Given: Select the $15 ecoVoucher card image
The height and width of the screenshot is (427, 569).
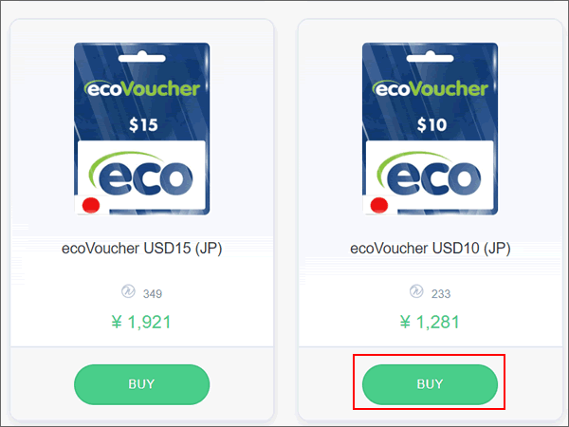Looking at the screenshot, I should (142, 129).
